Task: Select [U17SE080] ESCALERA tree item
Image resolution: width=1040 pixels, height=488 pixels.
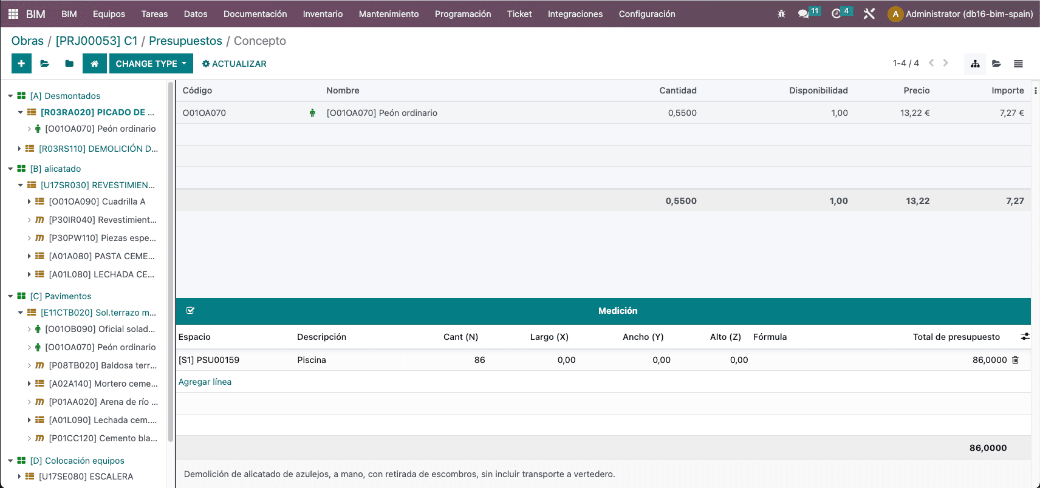Action: pos(86,476)
